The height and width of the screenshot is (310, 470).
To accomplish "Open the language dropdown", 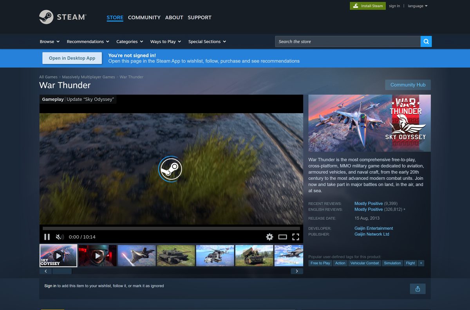I will (418, 6).
